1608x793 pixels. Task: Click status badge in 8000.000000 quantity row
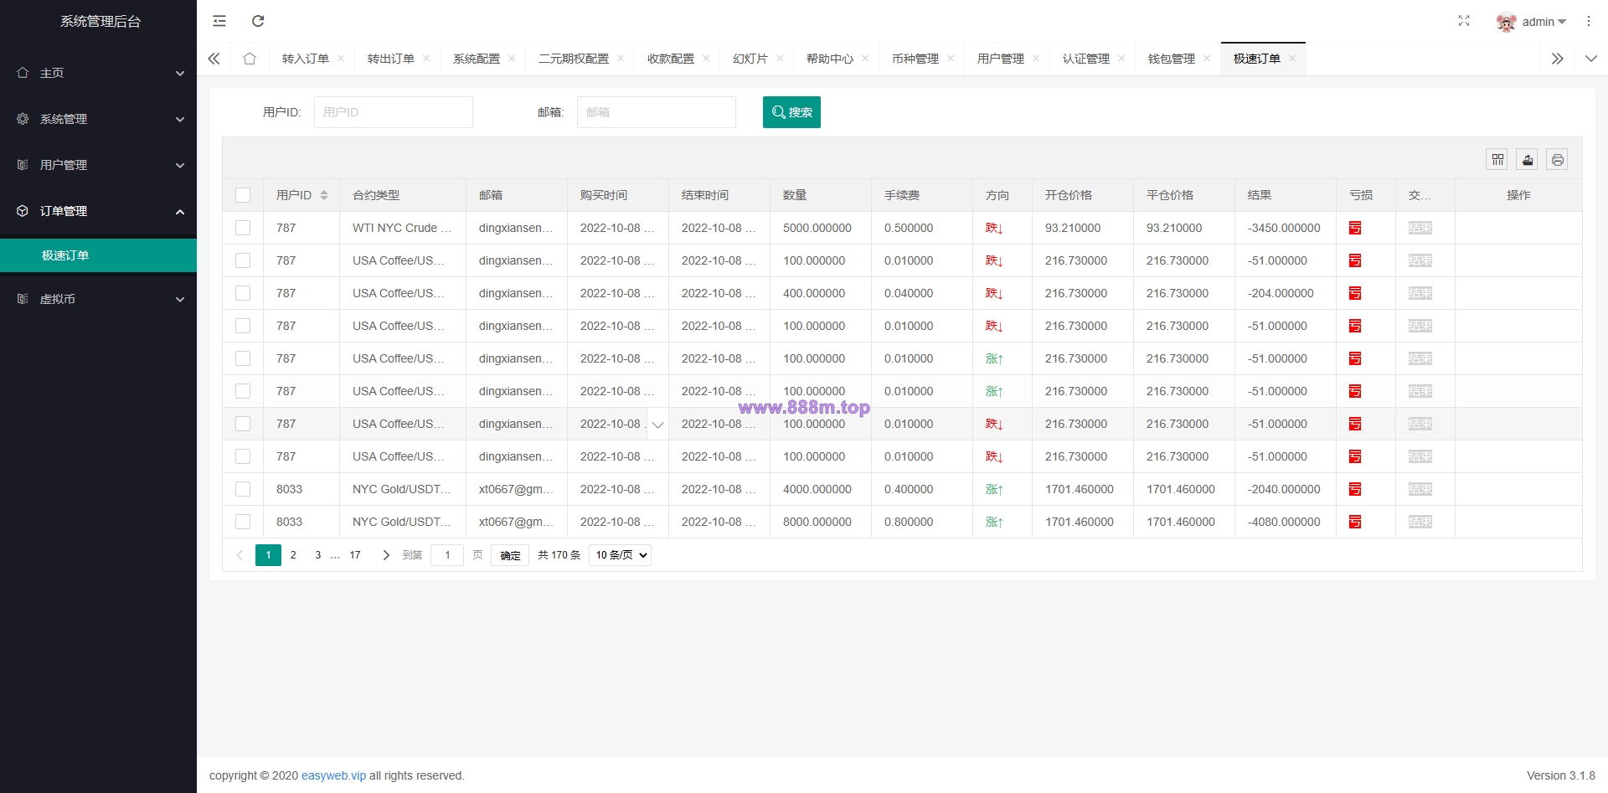point(1420,522)
